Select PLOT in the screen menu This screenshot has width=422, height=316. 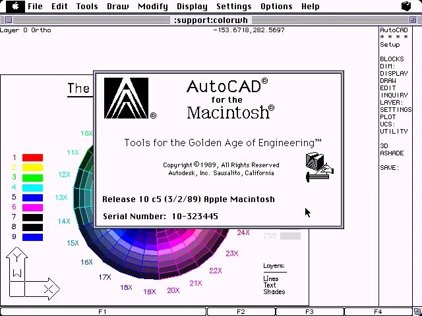(388, 117)
